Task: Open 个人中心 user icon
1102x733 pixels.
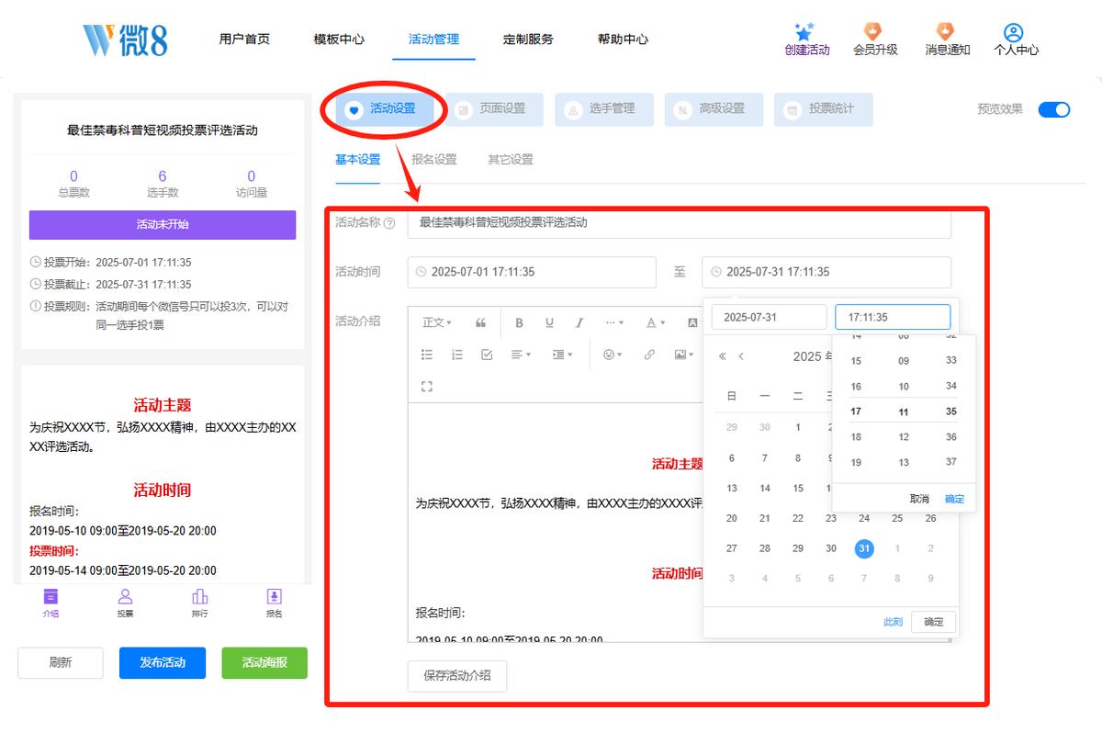Action: pos(1014,31)
